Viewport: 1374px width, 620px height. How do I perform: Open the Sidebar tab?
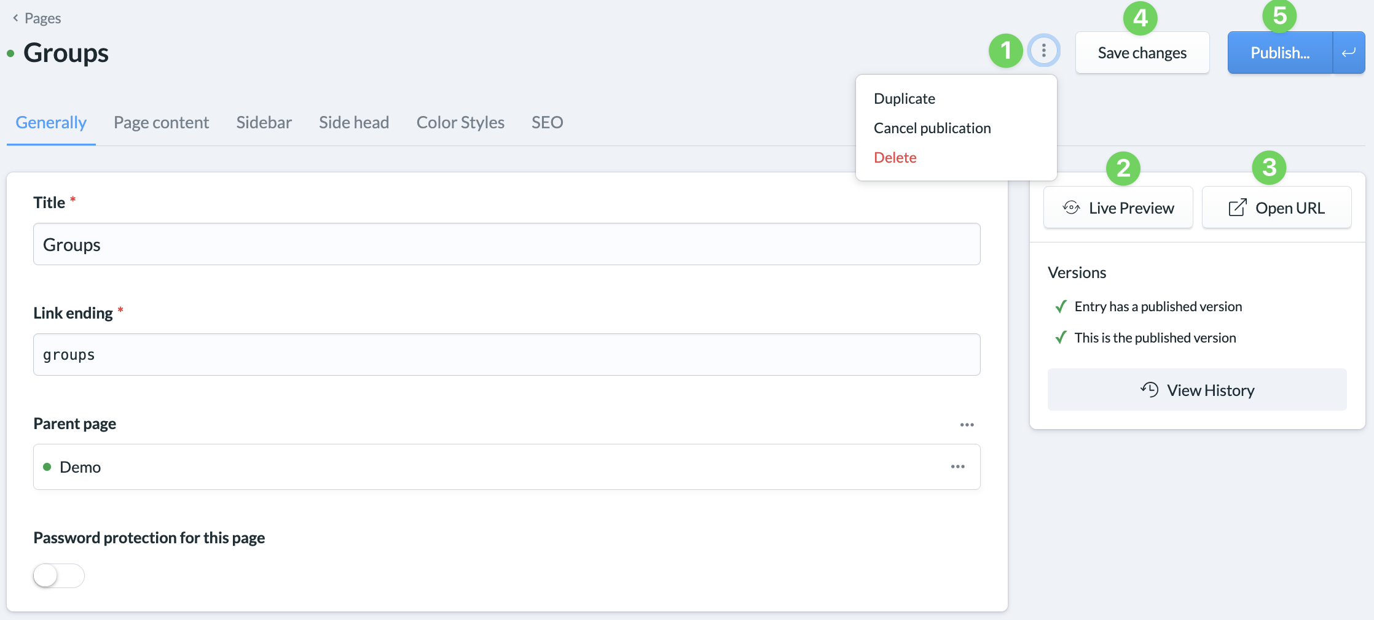click(264, 122)
